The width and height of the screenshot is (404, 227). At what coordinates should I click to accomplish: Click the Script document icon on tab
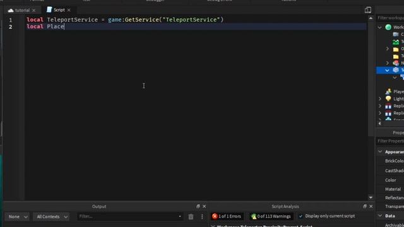pyautogui.click(x=49, y=10)
